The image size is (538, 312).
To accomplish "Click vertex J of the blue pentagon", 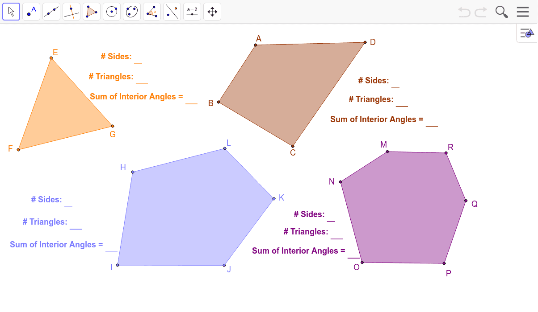I will tap(224, 265).
